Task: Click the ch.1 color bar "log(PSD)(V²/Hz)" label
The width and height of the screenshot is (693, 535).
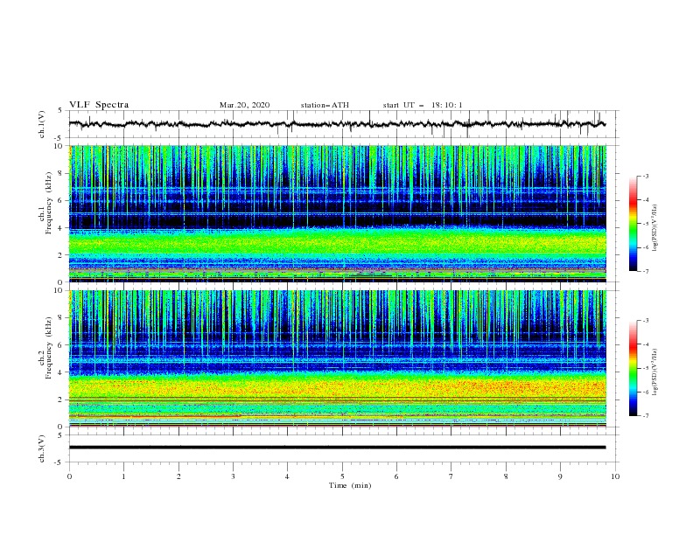Action: coord(654,228)
